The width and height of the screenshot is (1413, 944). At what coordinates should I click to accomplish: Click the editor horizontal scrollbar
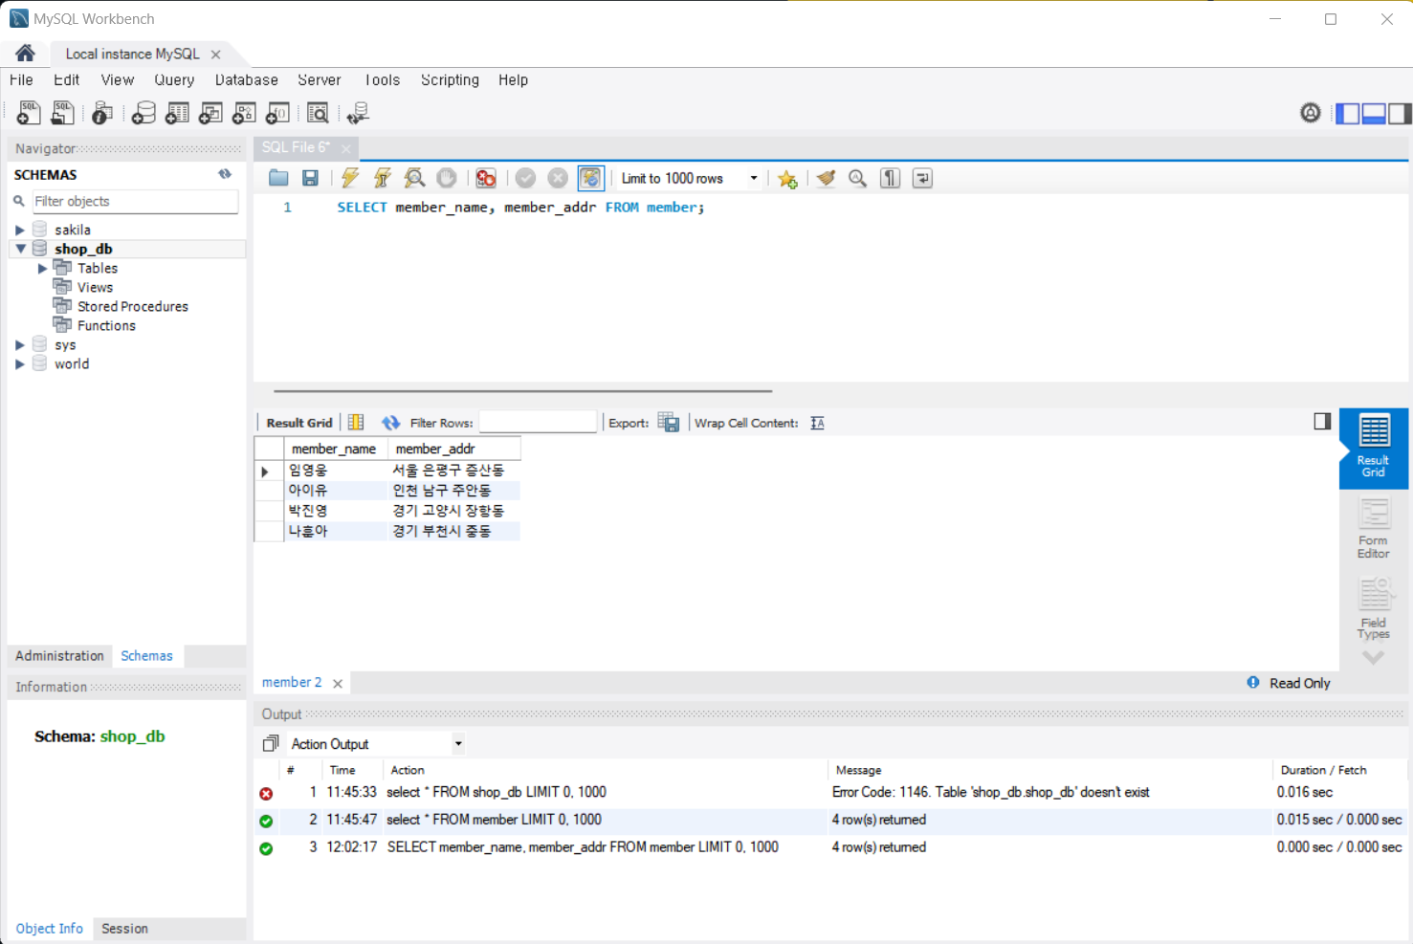[x=522, y=390]
